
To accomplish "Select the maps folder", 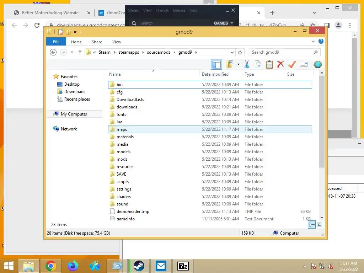I will [x=210, y=129].
